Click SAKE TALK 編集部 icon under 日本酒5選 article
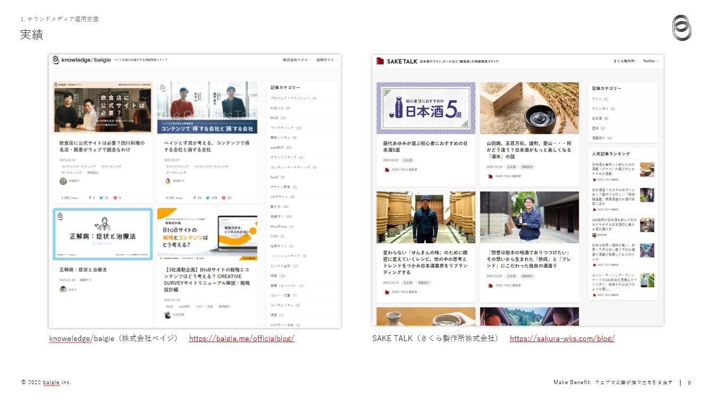Image resolution: width=713 pixels, height=399 pixels. pos(387,169)
